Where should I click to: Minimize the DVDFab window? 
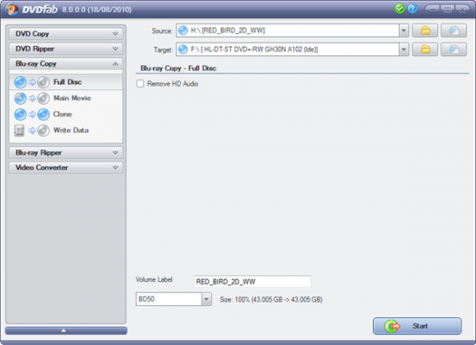point(433,10)
